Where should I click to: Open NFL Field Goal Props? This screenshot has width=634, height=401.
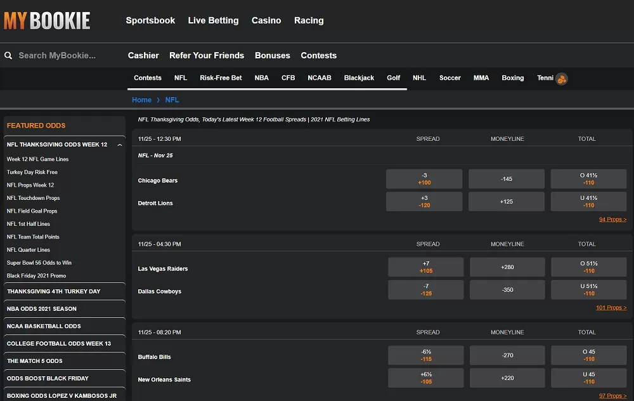[x=32, y=211]
